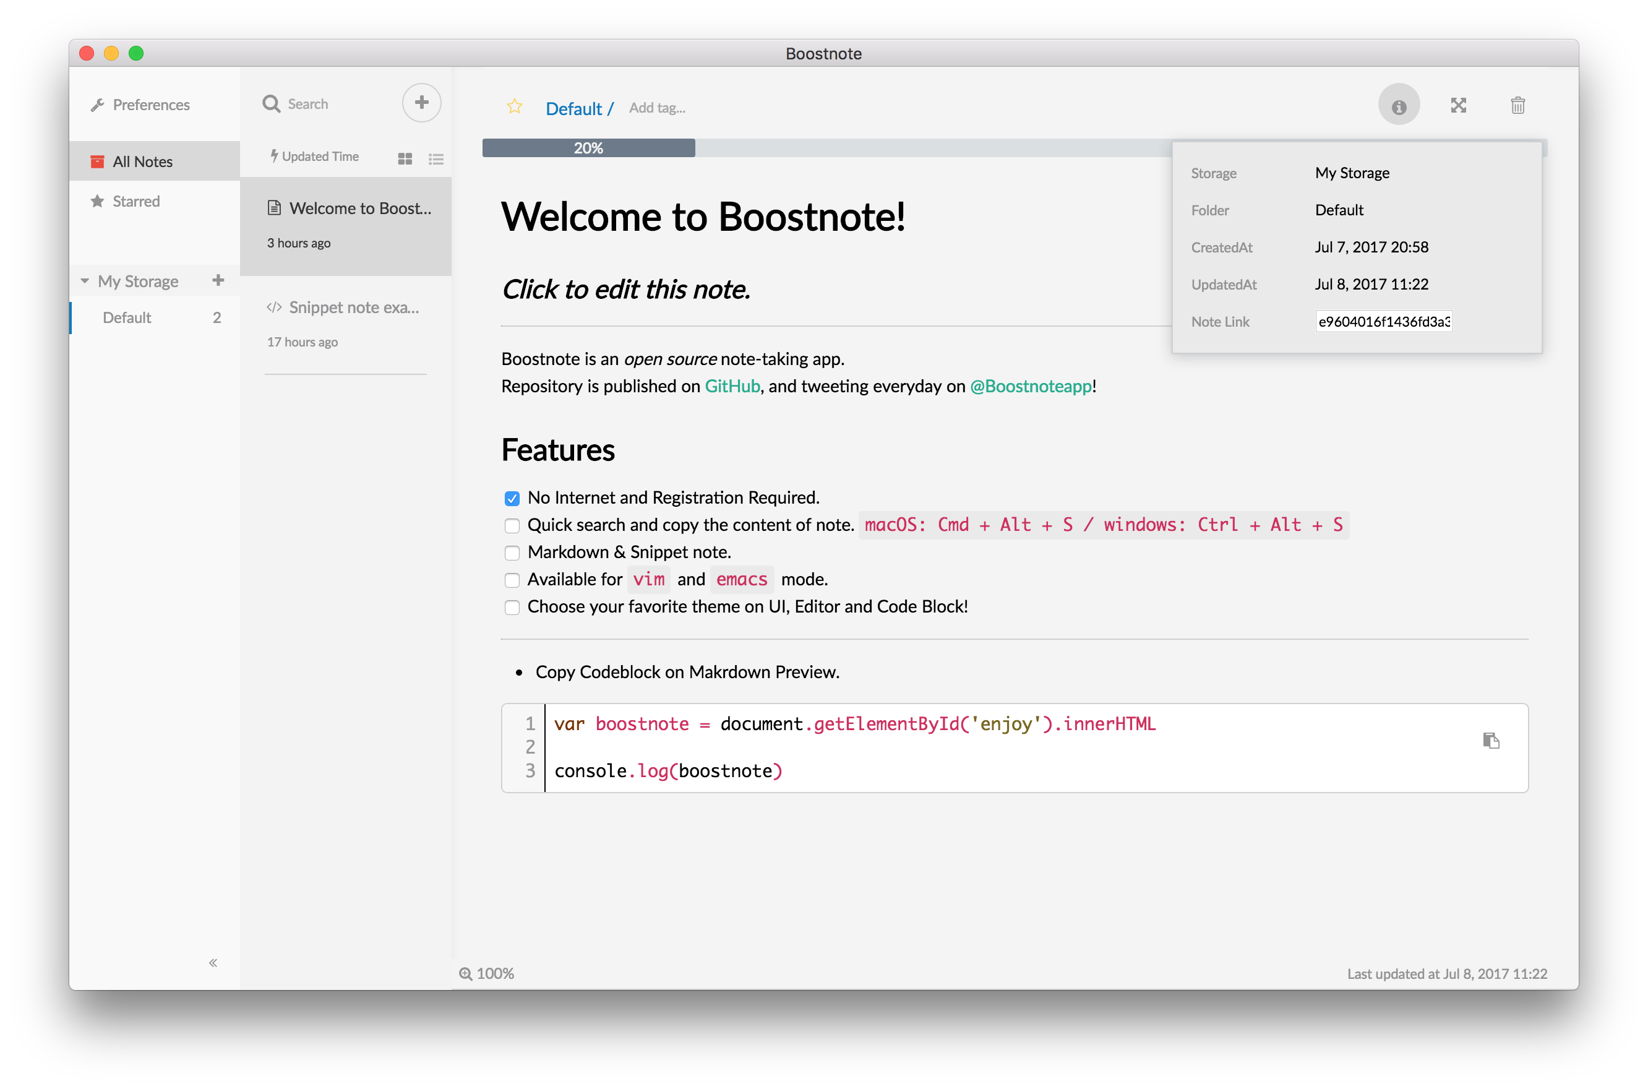Select Starred in the sidebar
Screen dimensions: 1648x1089
click(x=136, y=202)
